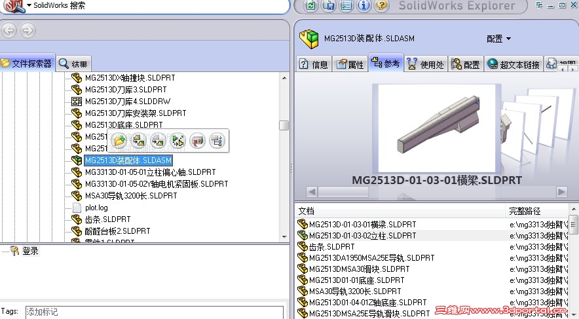
Task: Click preview carousel right arrow
Action: 562,192
